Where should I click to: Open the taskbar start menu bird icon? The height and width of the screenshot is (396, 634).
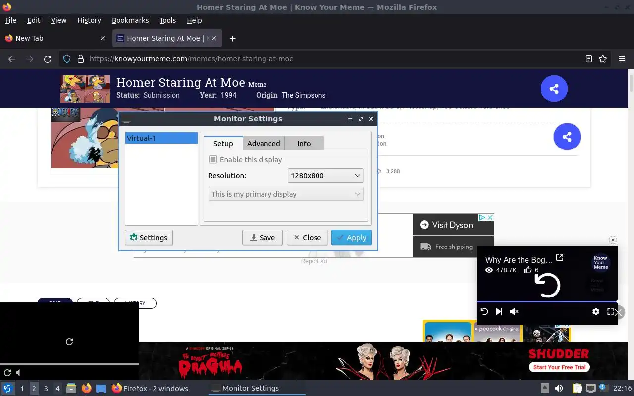(8, 388)
